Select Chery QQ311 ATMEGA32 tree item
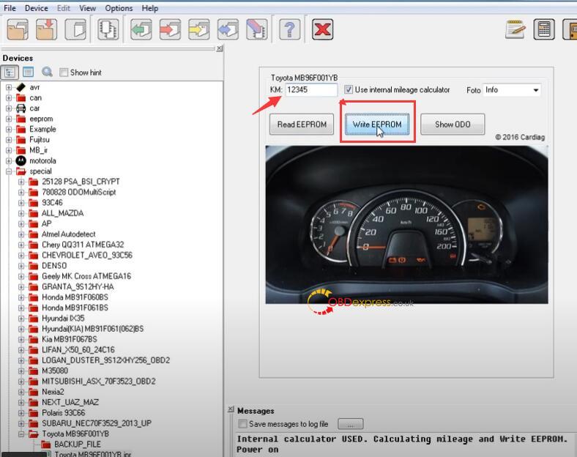The height and width of the screenshot is (457, 577). point(83,245)
